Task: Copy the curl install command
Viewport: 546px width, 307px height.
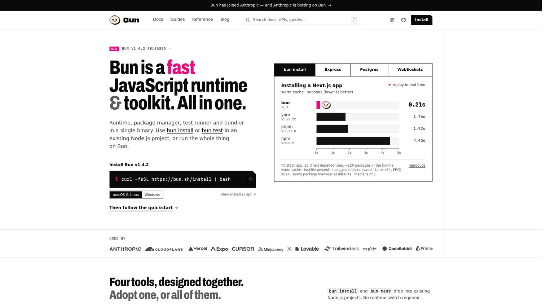Action: tap(251, 179)
